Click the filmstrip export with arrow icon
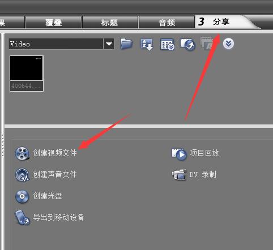 (187, 45)
